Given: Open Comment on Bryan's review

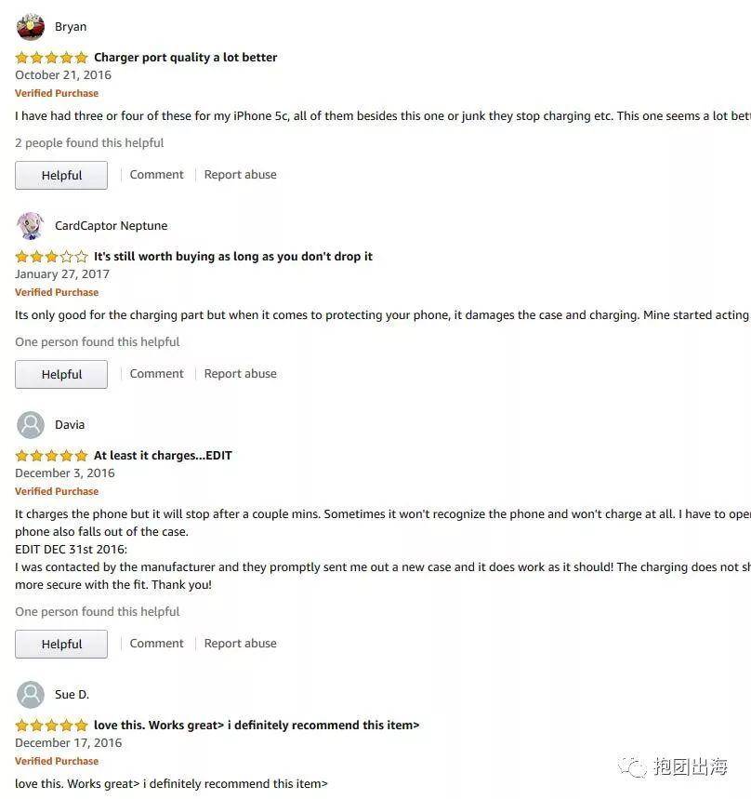Looking at the screenshot, I should [156, 175].
